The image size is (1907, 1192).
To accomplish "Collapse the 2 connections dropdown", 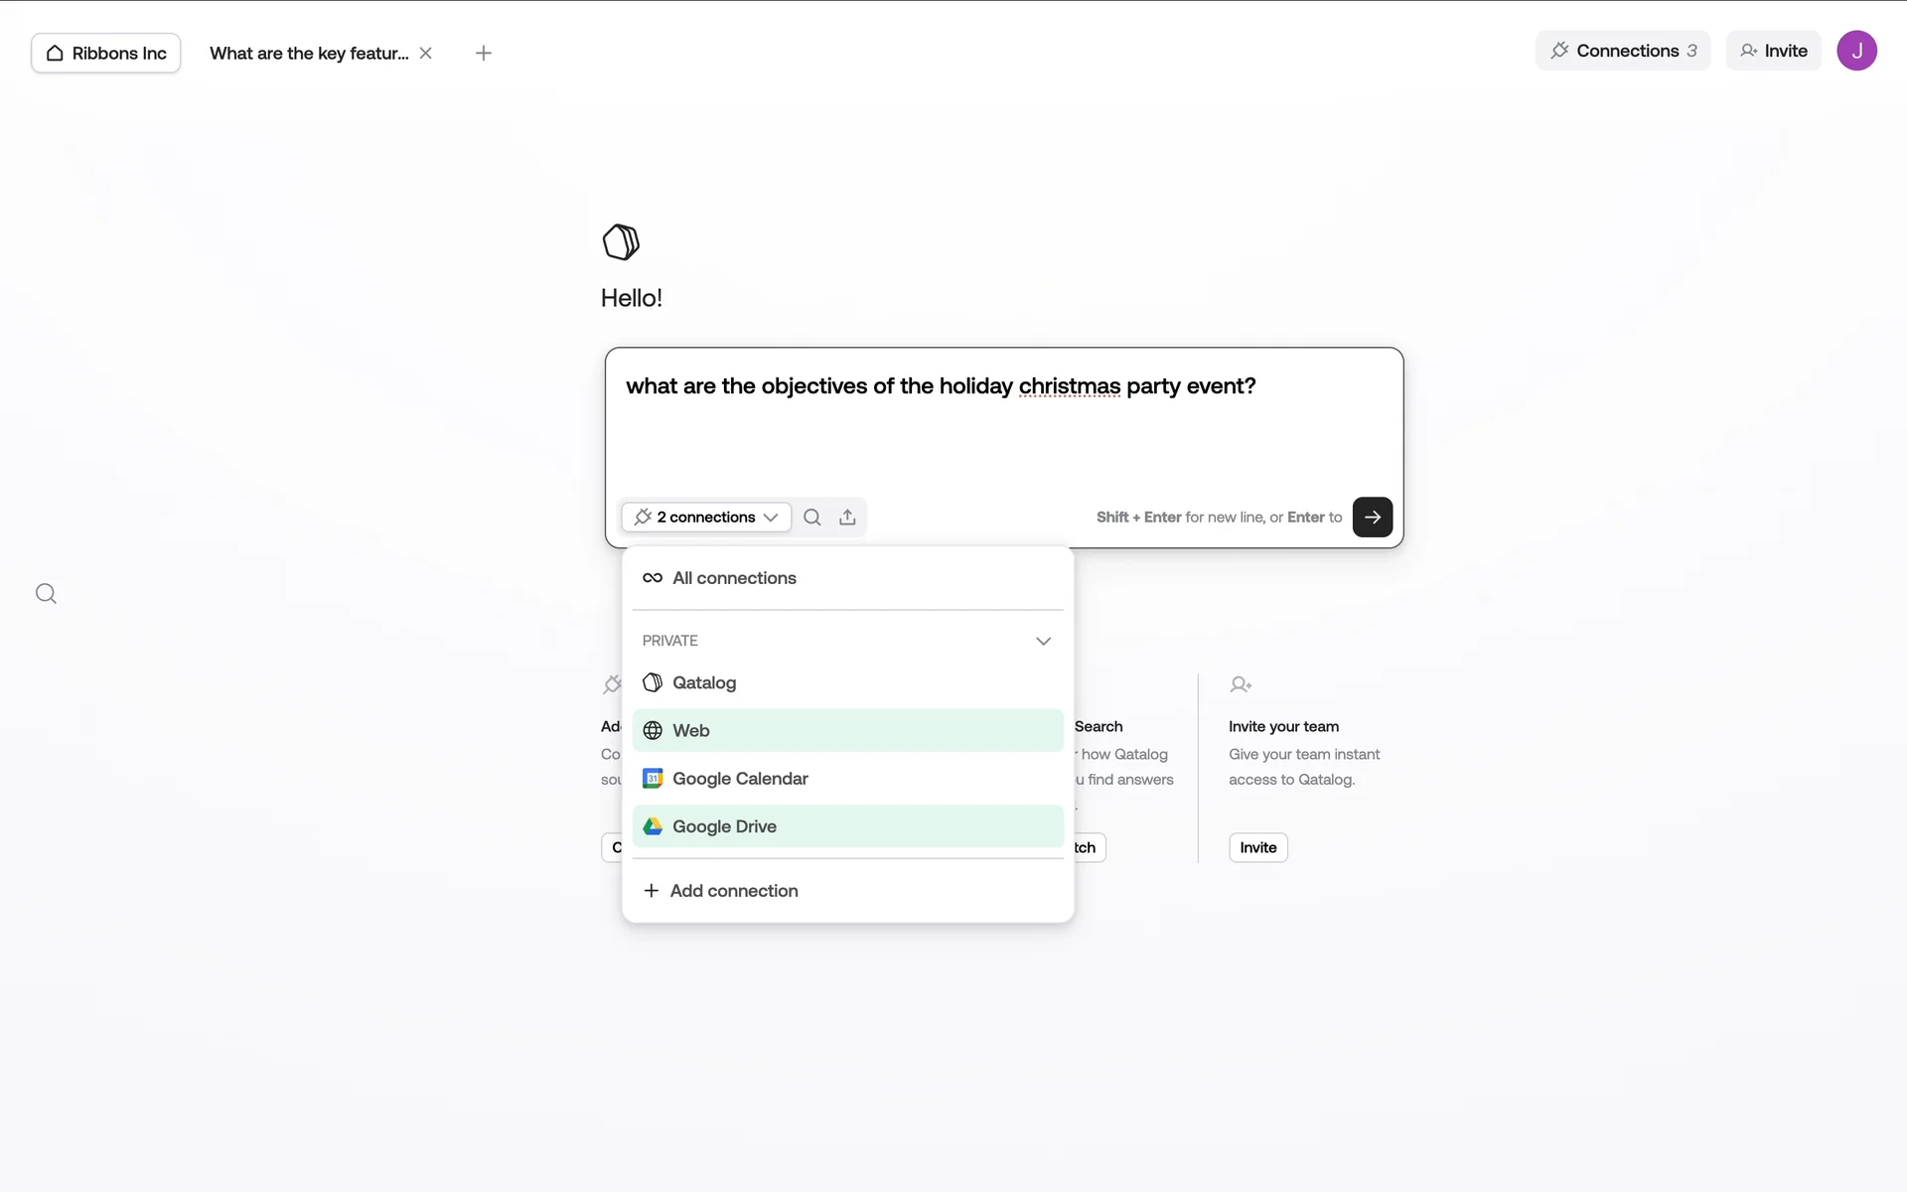I will coord(706,517).
